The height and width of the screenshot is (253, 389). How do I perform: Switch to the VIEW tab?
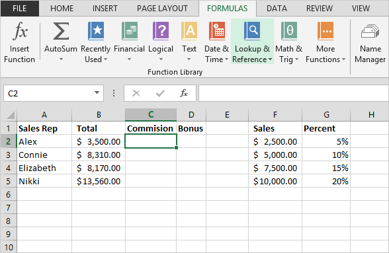pos(361,9)
